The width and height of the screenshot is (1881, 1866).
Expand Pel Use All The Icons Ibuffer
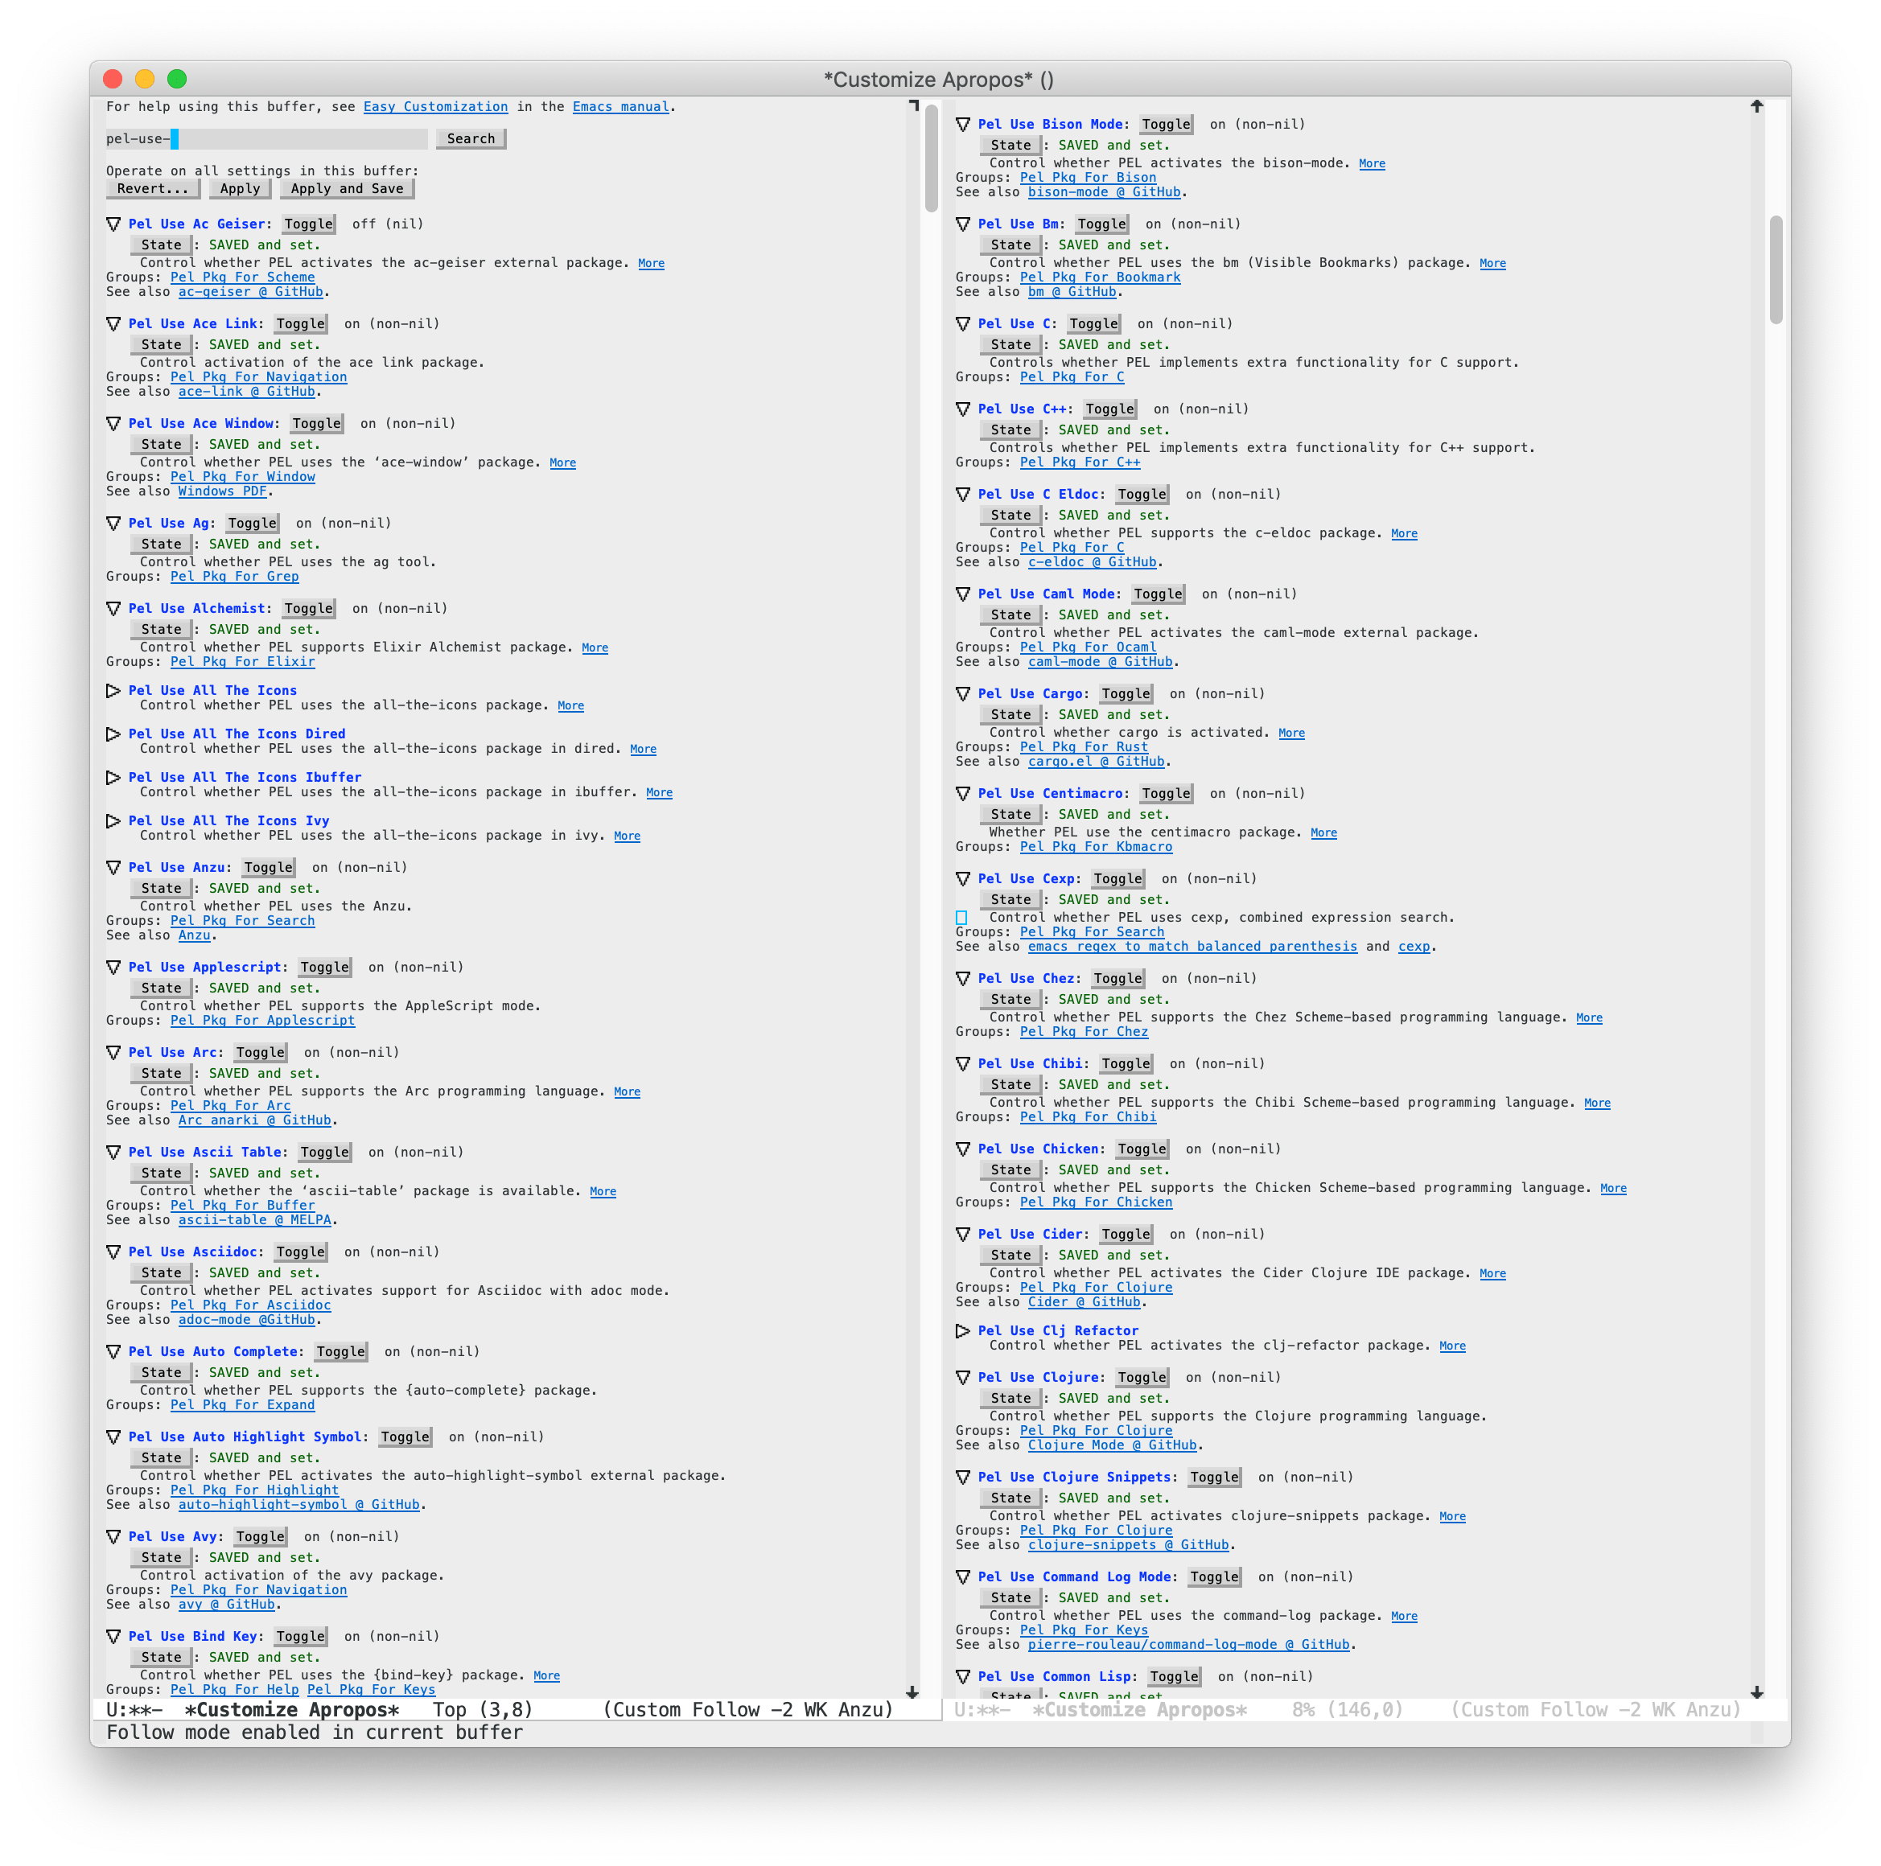coord(114,777)
